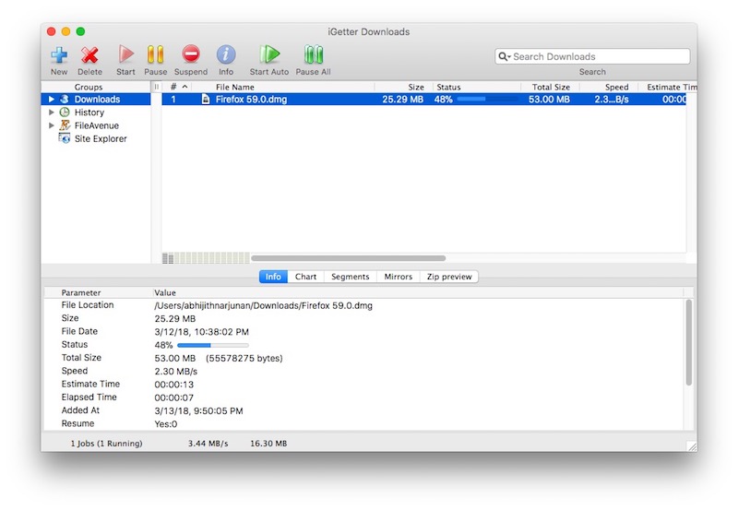This screenshot has height=510, width=738.
Task: Click the Speed value 2.30 MB/s
Action: click(x=176, y=372)
